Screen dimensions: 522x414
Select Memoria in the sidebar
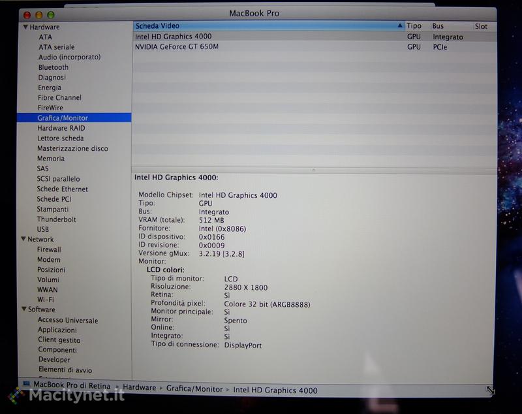coord(51,159)
